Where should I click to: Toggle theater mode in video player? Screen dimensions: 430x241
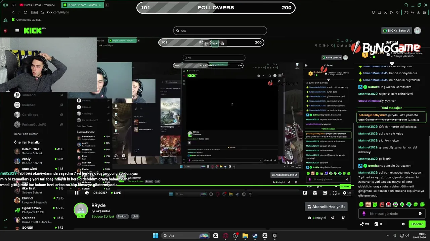click(x=325, y=193)
